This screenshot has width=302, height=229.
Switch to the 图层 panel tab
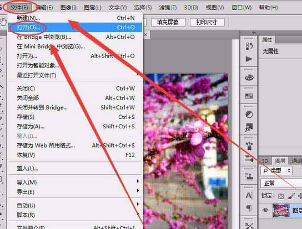(280, 161)
